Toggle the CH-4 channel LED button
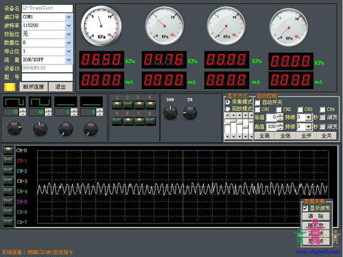This screenshot has height=257, width=343. 8,191
